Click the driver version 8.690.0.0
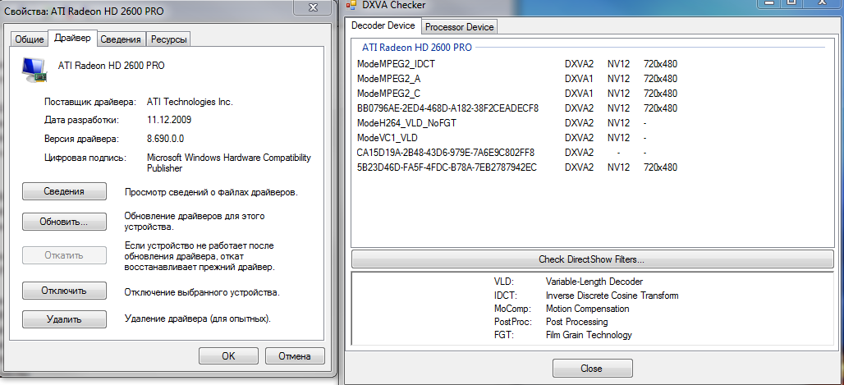 (x=165, y=139)
